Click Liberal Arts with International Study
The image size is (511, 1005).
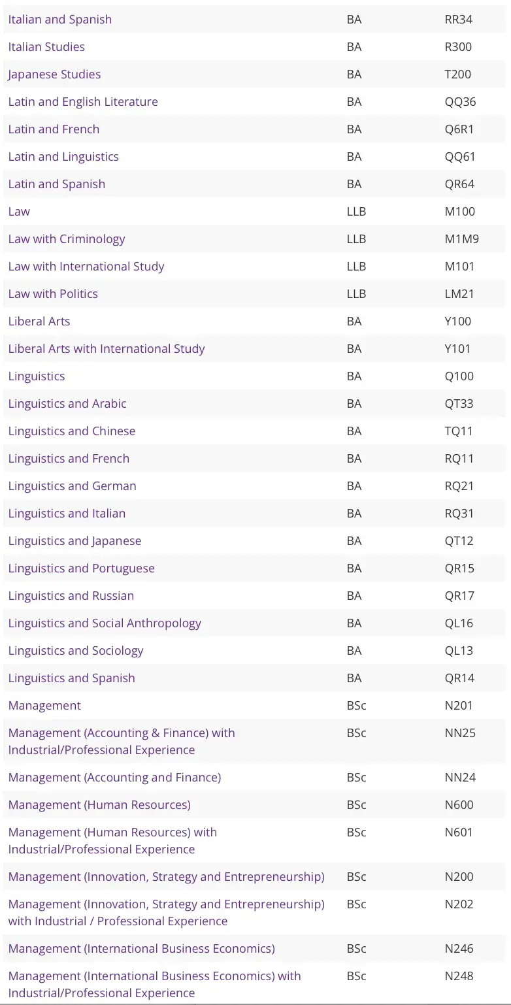coord(107,349)
